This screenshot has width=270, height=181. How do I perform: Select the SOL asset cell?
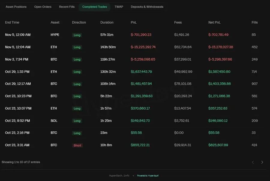pyautogui.click(x=54, y=121)
